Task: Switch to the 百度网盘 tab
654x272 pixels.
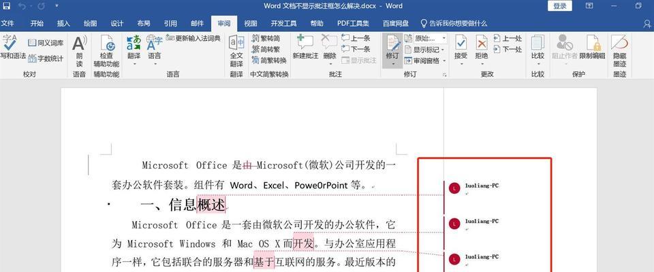Action: (396, 23)
